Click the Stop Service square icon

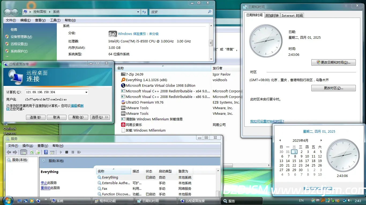tap(67, 152)
